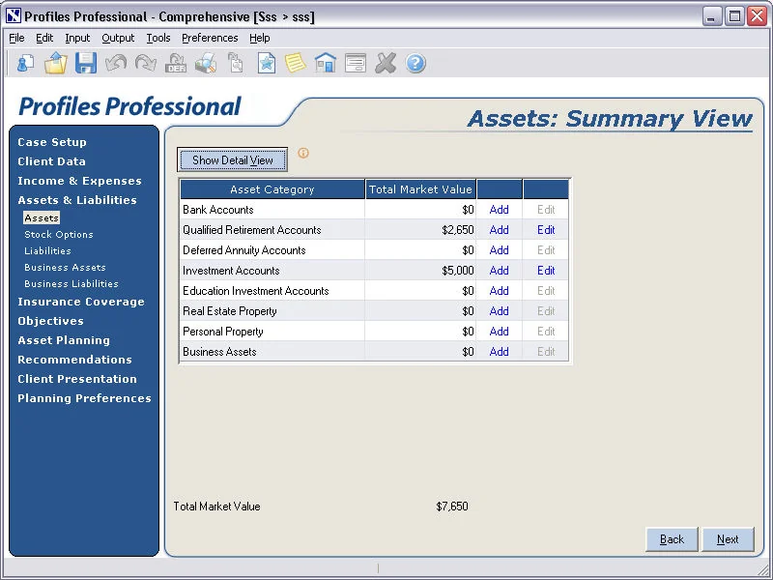Open an existing case folder icon
This screenshot has height=580, width=773.
point(56,63)
